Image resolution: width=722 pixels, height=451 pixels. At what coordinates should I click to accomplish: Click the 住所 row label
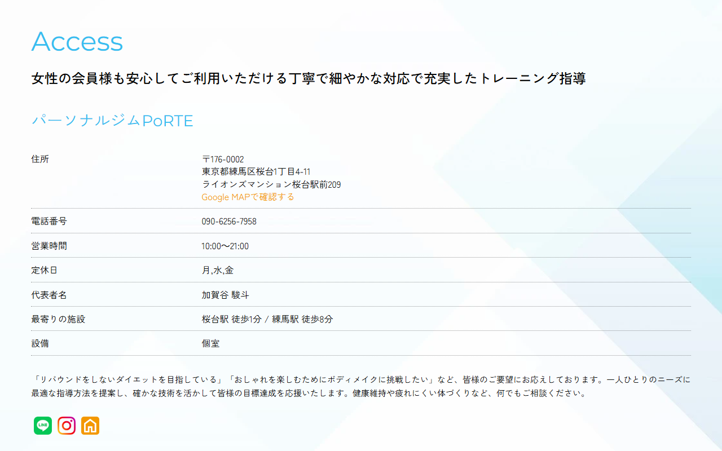pos(40,160)
